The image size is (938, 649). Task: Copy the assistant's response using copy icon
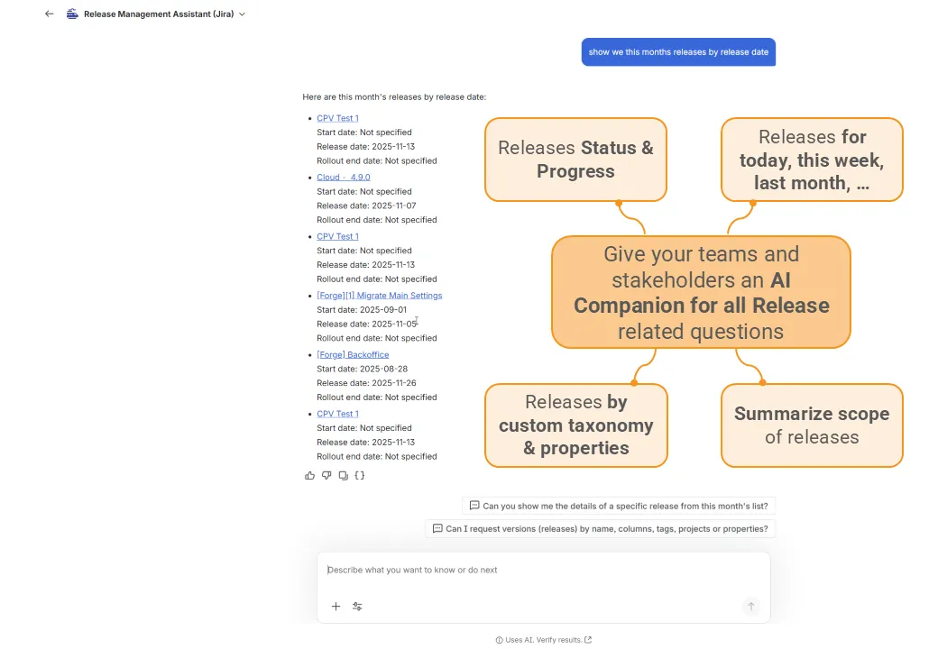(x=343, y=475)
